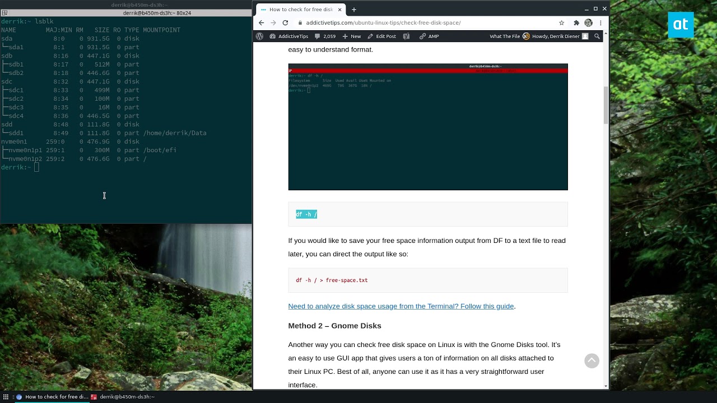
Task: Click the 'sdb2' partition row
Action: (x=70, y=73)
